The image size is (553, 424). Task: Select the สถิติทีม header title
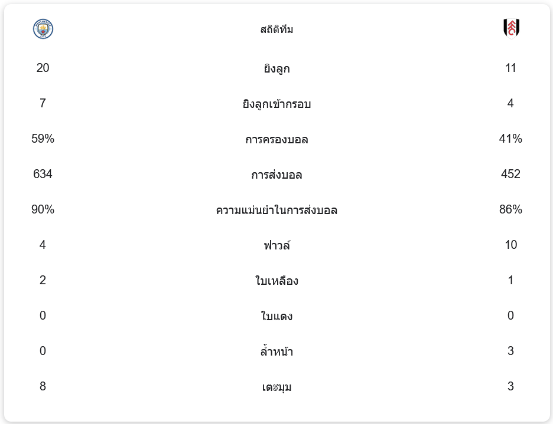pyautogui.click(x=276, y=29)
